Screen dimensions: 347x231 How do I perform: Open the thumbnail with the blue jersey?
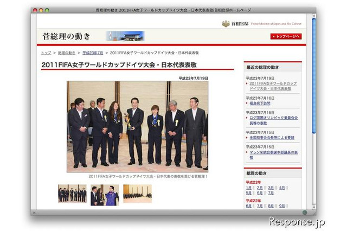105,195
